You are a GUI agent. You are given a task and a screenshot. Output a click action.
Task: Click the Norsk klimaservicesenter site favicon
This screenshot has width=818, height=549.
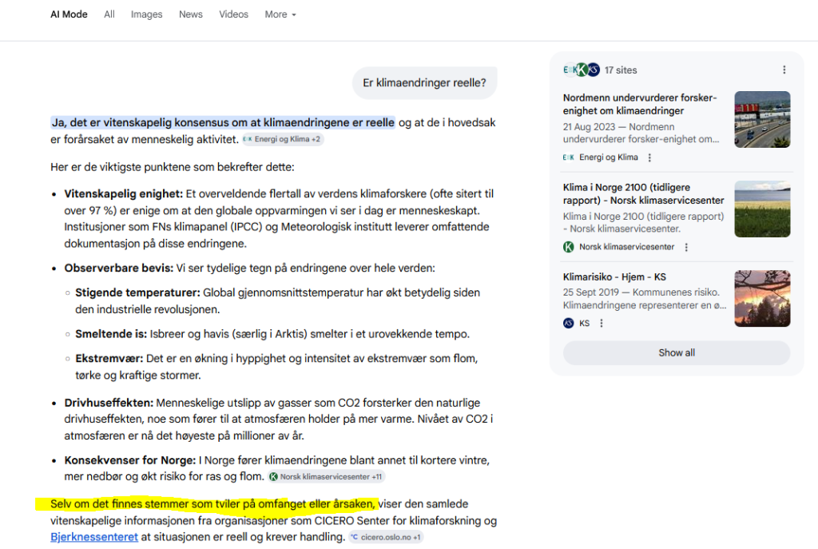[x=569, y=247]
